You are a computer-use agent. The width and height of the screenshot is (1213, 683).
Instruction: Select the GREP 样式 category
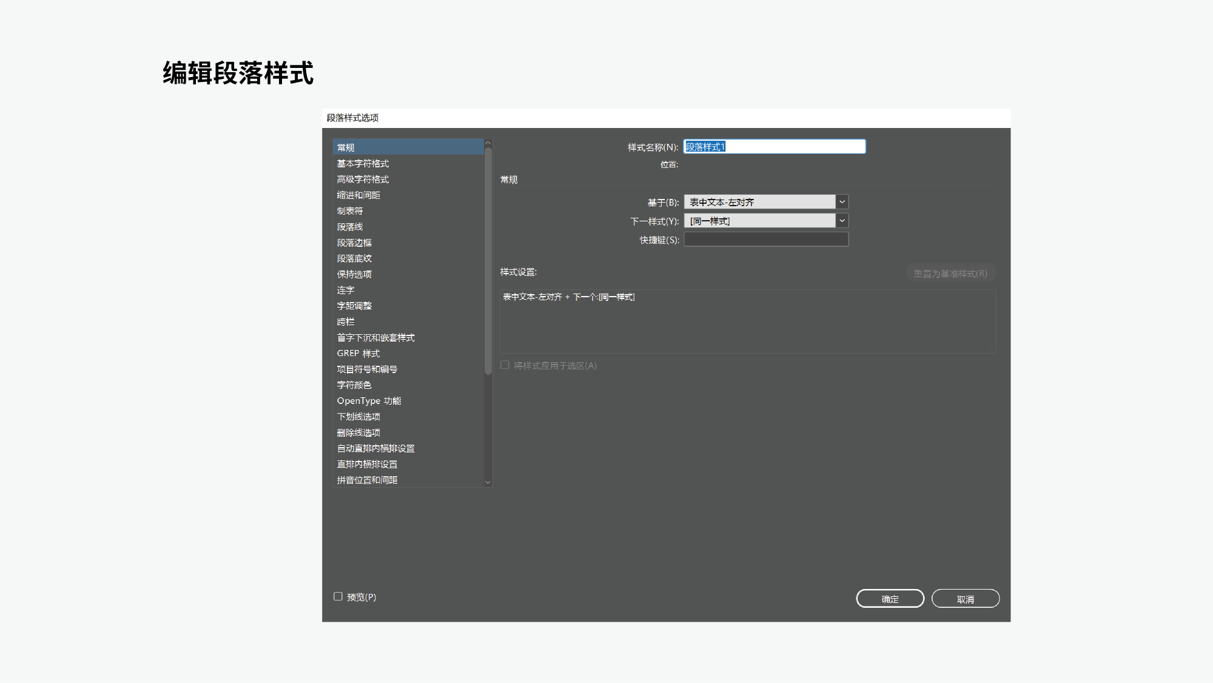pyautogui.click(x=408, y=353)
